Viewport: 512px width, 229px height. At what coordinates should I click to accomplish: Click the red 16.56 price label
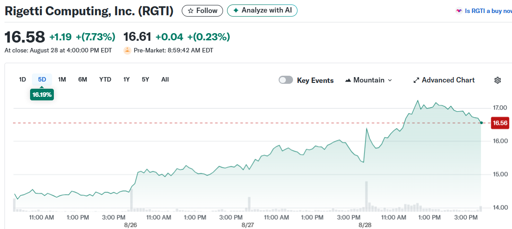click(x=500, y=123)
